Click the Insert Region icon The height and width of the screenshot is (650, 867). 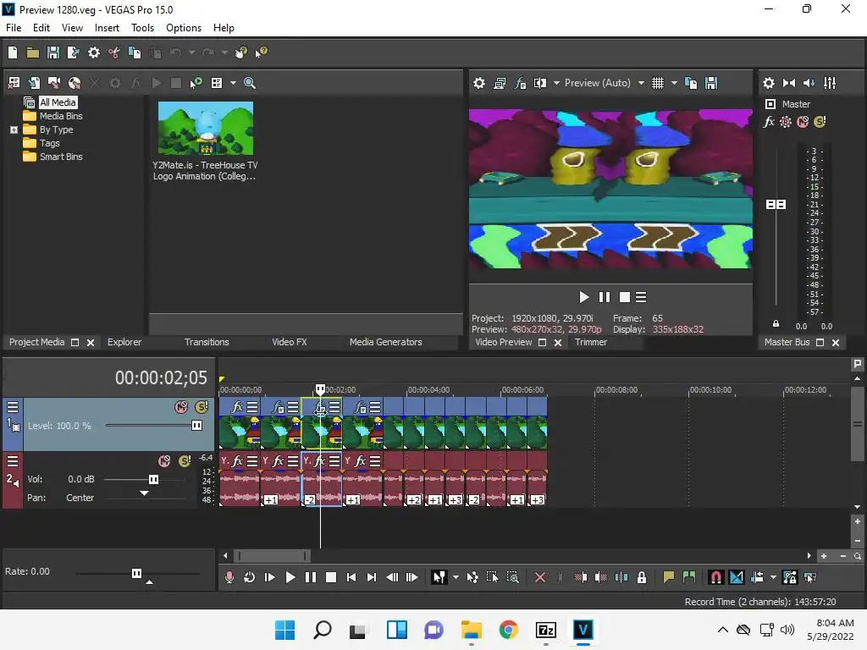pos(689,577)
